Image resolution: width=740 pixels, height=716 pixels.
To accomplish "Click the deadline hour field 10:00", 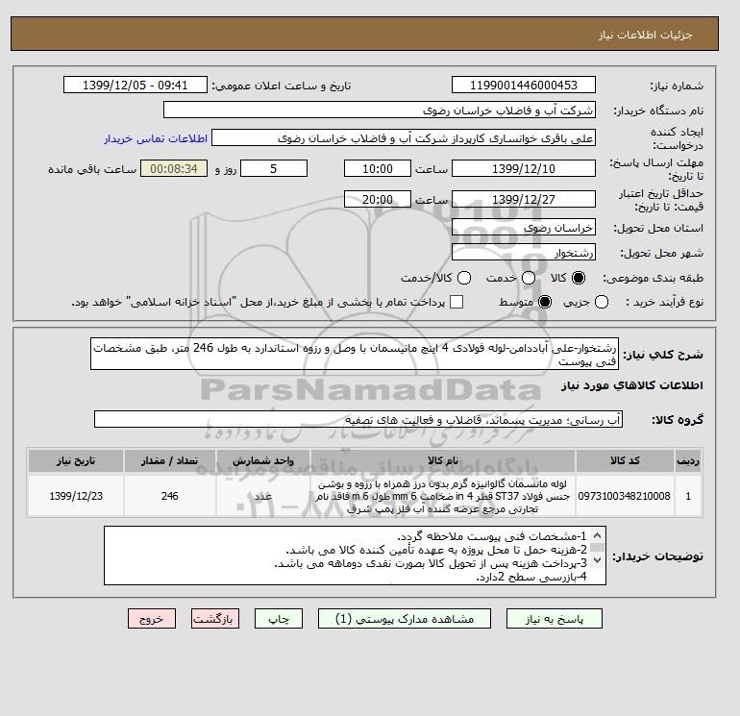I will coord(377,168).
